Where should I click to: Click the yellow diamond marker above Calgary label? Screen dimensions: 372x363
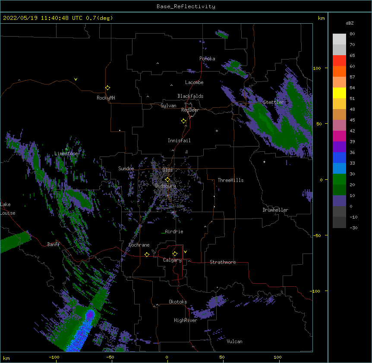175,254
